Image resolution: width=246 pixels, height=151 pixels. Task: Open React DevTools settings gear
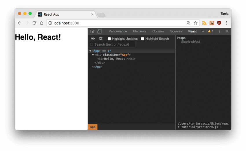pyautogui.click(x=101, y=38)
